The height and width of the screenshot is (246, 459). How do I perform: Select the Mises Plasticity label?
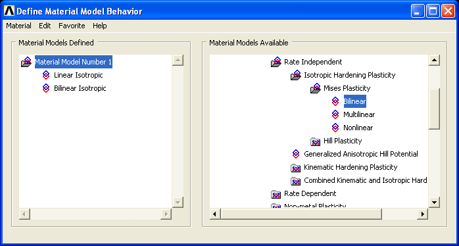point(347,88)
